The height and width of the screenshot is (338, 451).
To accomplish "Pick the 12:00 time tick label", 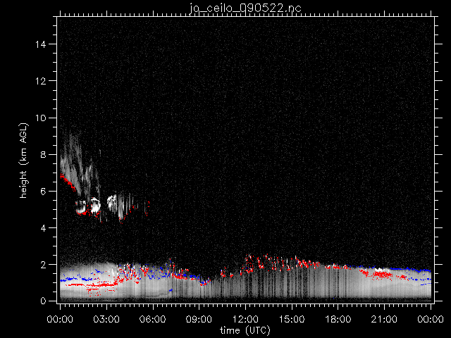I will point(246,319).
